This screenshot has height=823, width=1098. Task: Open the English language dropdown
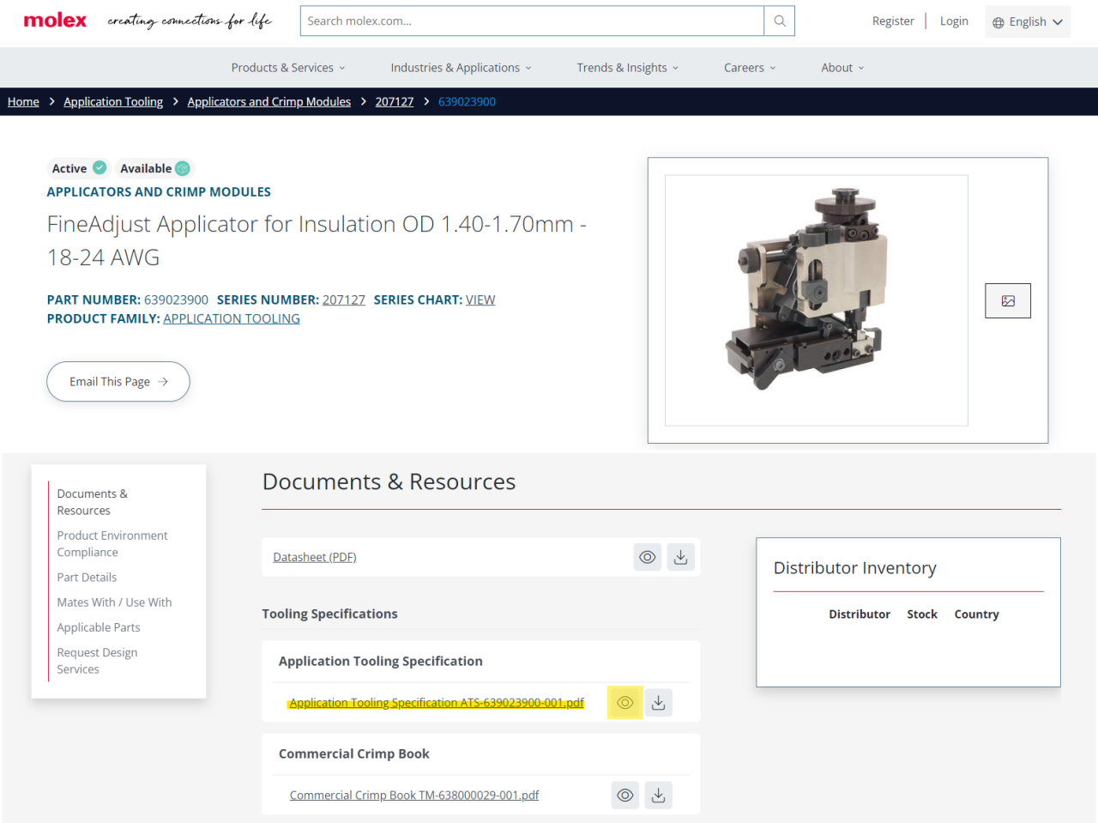click(x=1028, y=21)
